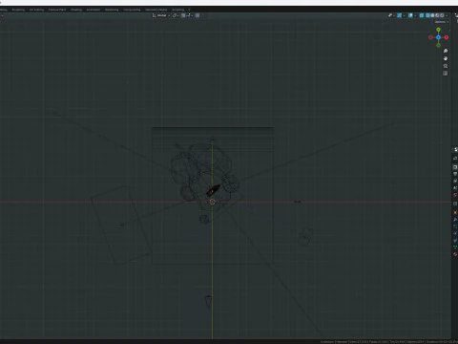Select solid viewport shading

tap(432, 15)
